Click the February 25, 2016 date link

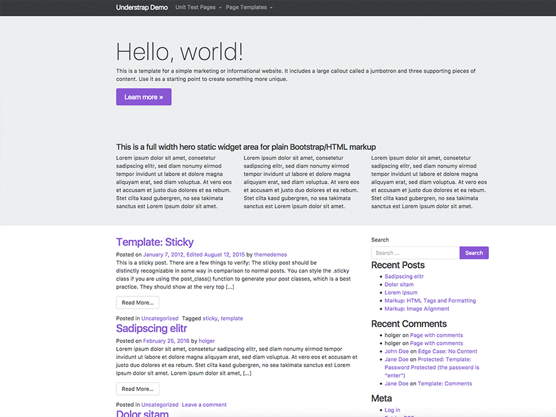(x=166, y=341)
